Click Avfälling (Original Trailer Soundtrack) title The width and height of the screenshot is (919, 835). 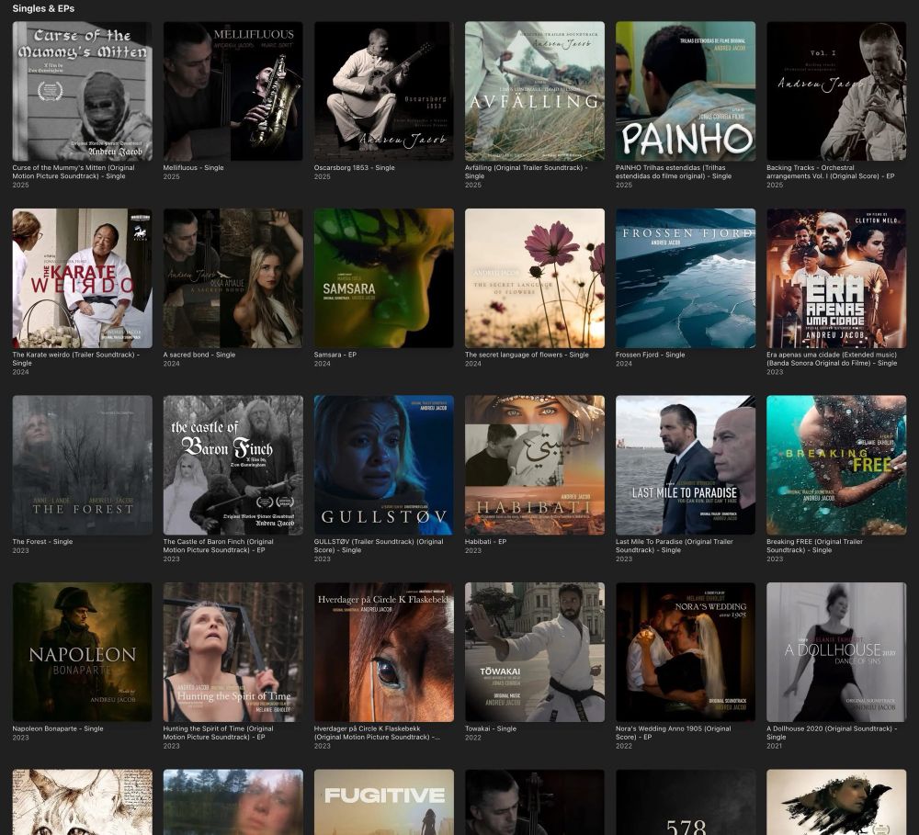point(526,172)
